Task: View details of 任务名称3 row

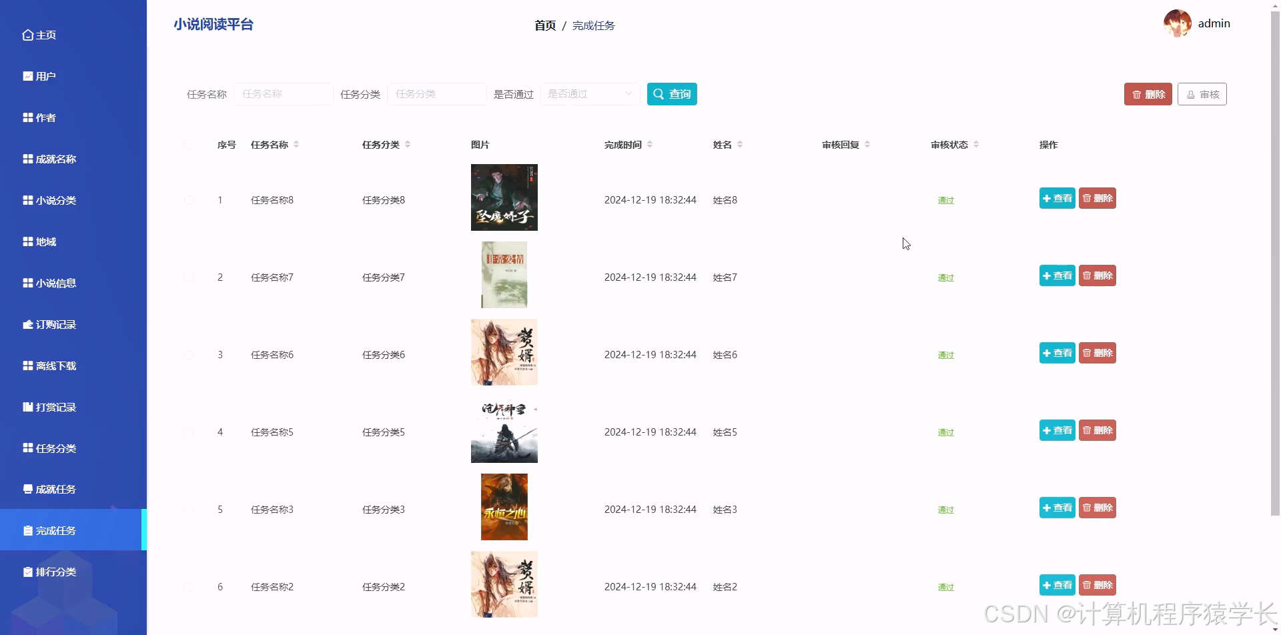Action: [x=1057, y=508]
